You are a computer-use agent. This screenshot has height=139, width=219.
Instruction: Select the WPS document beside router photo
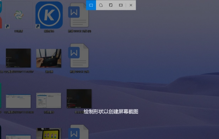coord(79,56)
